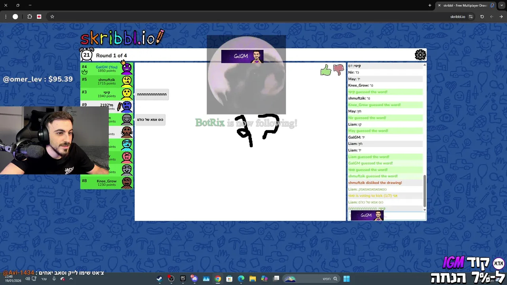Select the #3 player's yellow avatar
507x285 pixels.
coord(127,94)
